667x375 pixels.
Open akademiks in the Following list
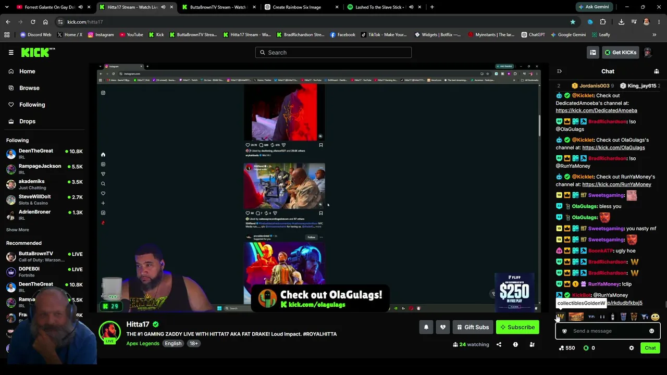[x=44, y=184]
